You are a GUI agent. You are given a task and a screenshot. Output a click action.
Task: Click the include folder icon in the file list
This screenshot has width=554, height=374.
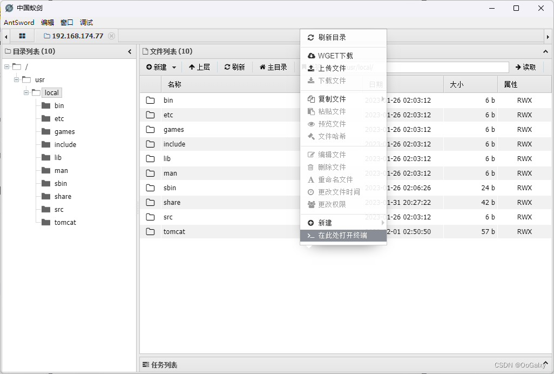pyautogui.click(x=151, y=144)
